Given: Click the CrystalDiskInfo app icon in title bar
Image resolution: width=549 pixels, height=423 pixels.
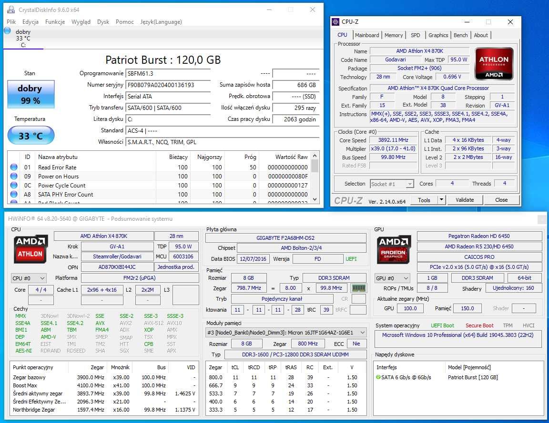Looking at the screenshot, I should (11, 10).
